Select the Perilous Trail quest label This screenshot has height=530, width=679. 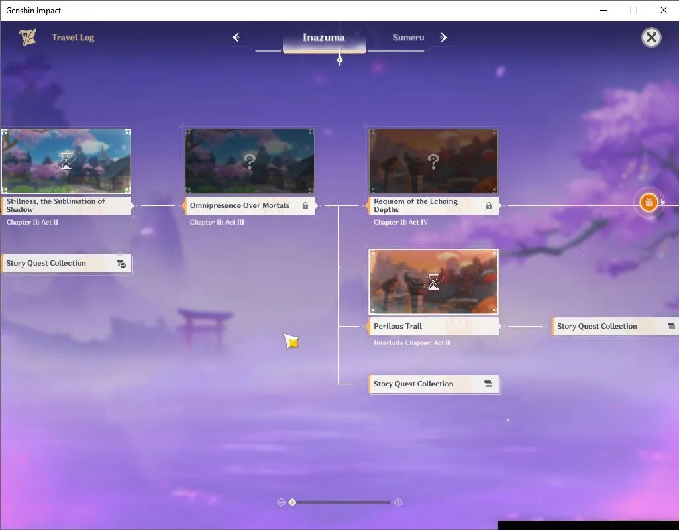pyautogui.click(x=433, y=326)
